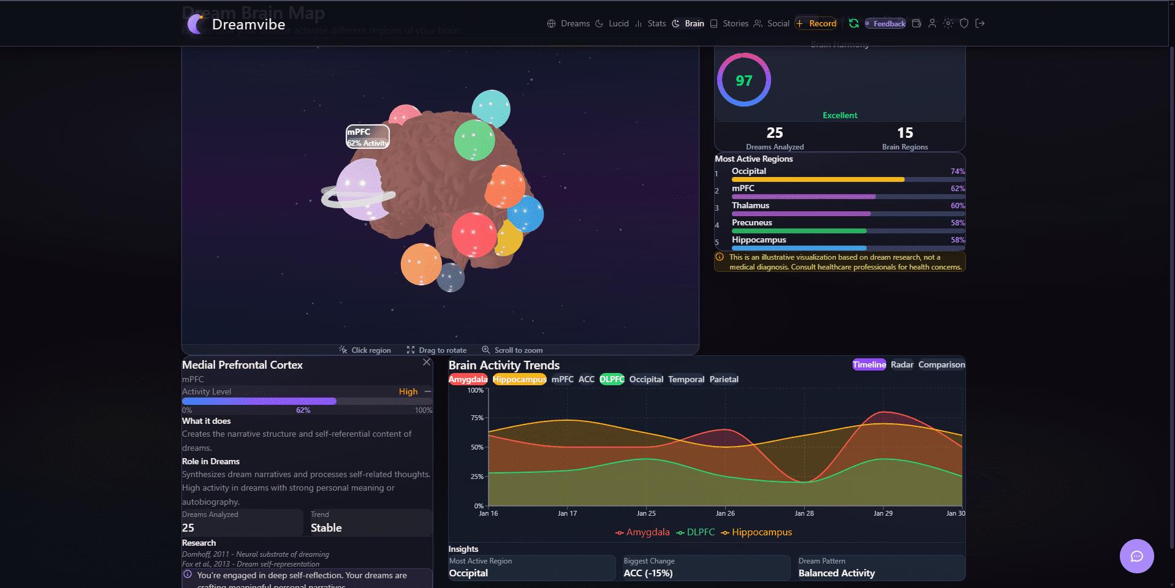This screenshot has height=588, width=1175.
Task: Toggle the Amygdala region filter
Action: point(468,379)
